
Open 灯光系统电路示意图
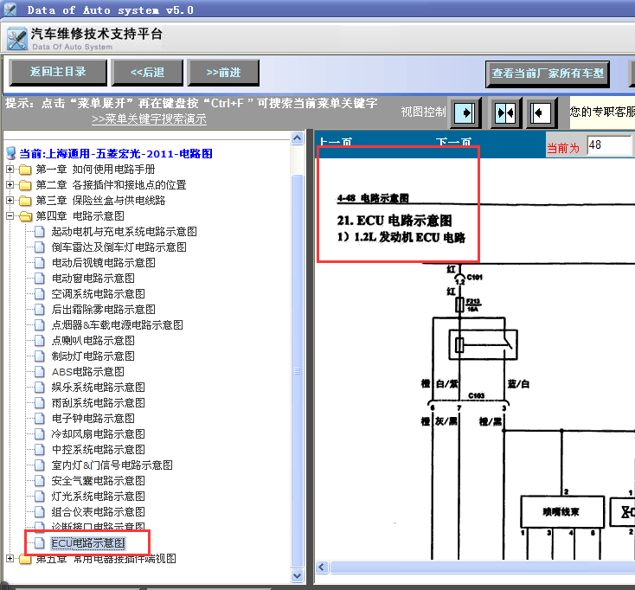(x=98, y=497)
